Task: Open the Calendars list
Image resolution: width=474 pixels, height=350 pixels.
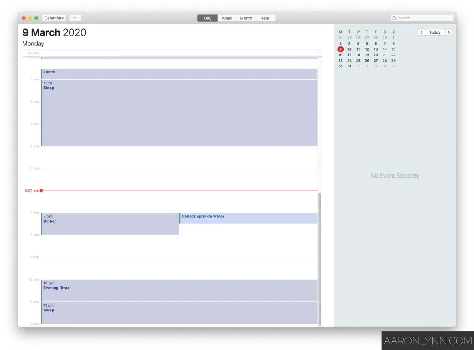Action: pos(54,18)
